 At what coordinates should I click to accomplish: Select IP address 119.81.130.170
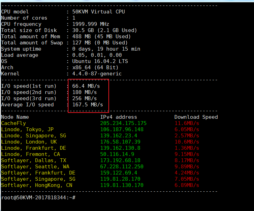click(x=121, y=185)
